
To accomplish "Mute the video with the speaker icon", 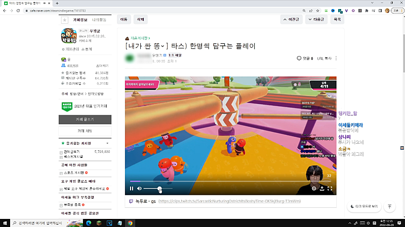I will click(x=139, y=189).
